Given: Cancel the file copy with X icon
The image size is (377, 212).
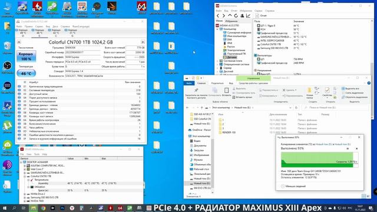Looking at the screenshot, I should [x=356, y=149].
